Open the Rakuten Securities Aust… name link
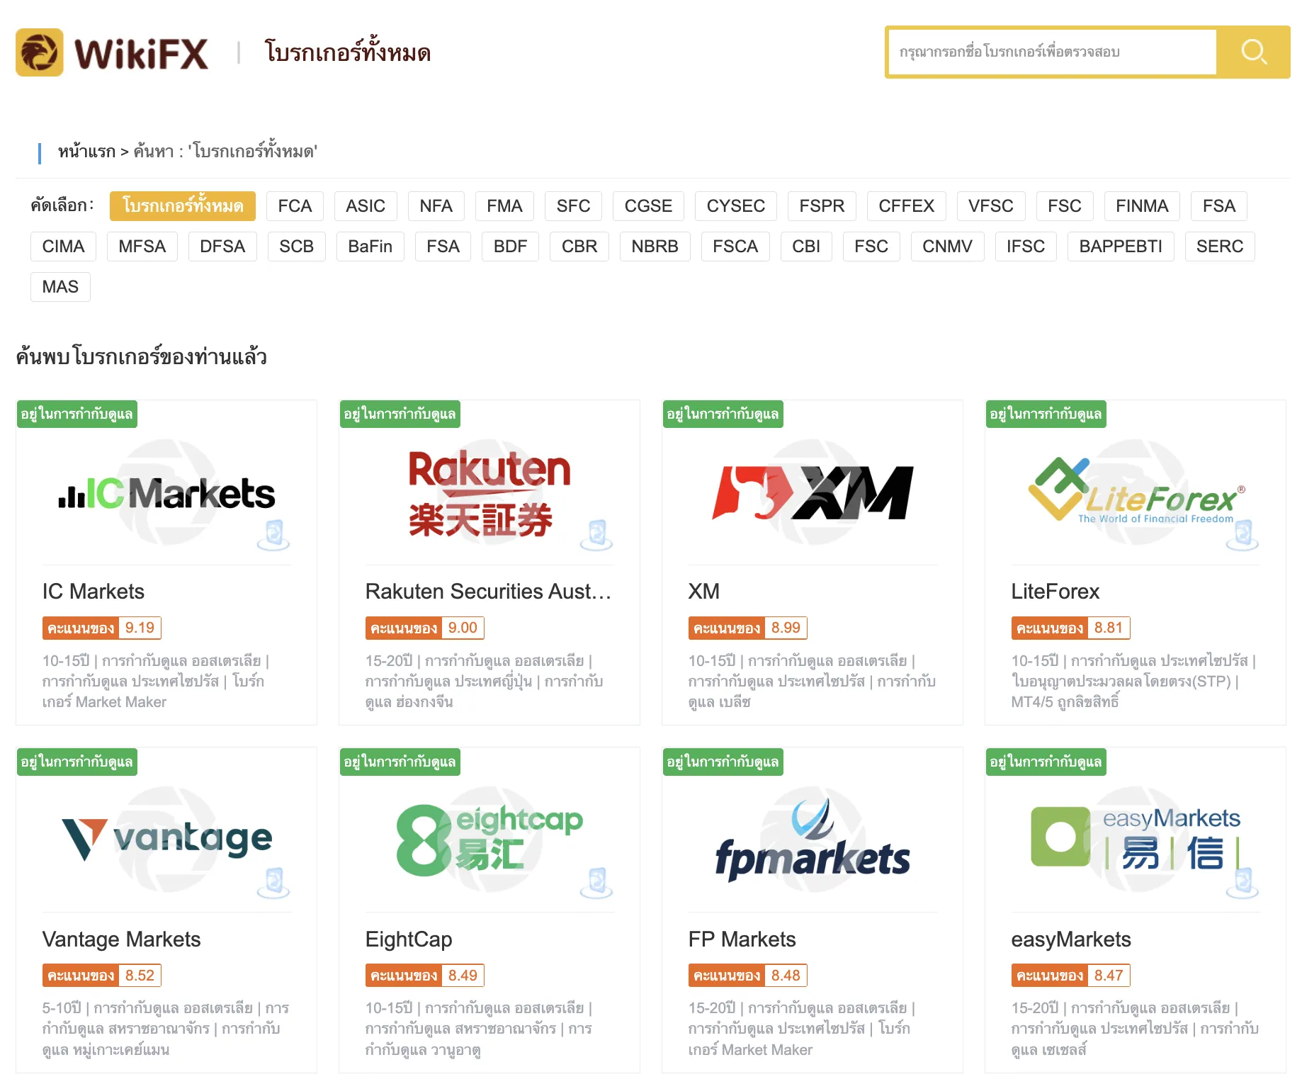Image resolution: width=1302 pixels, height=1084 pixels. pyautogui.click(x=489, y=592)
